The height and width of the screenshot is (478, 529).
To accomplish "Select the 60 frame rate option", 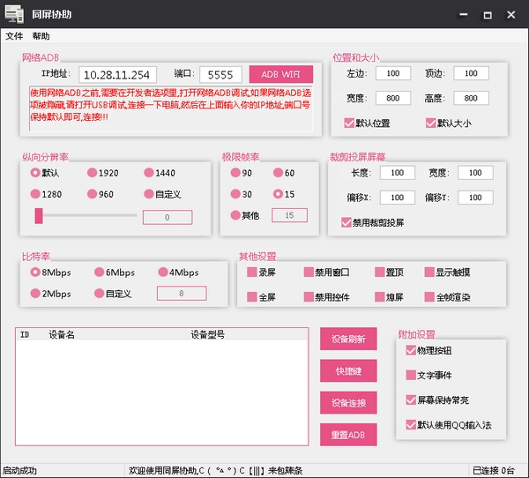I will pos(278,173).
